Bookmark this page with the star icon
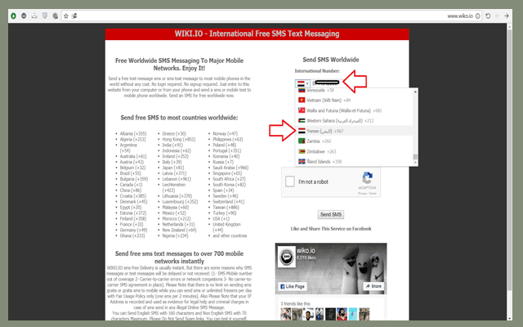 [66, 16]
